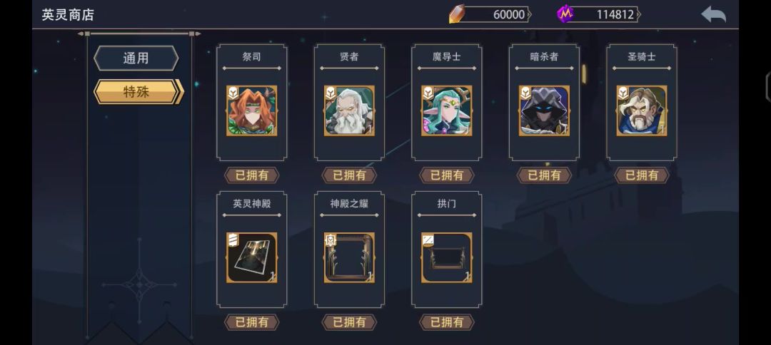Tap the back arrow icon
The width and height of the screenshot is (771, 345).
pos(713,14)
